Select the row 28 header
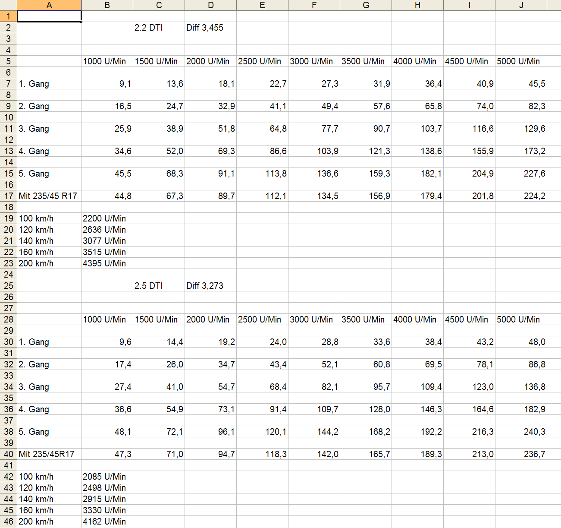 [x=9, y=319]
